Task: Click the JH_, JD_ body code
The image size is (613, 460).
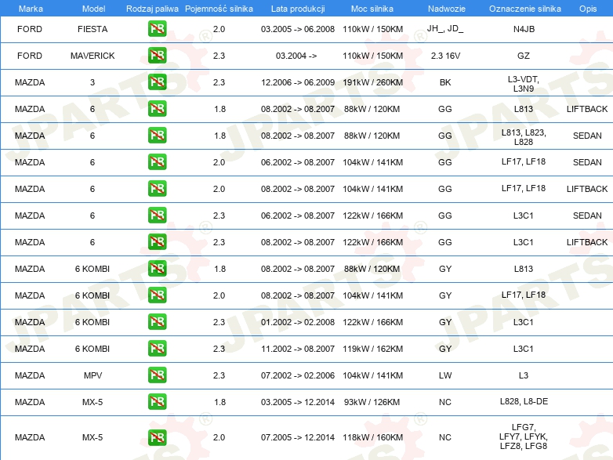Action: pos(445,28)
